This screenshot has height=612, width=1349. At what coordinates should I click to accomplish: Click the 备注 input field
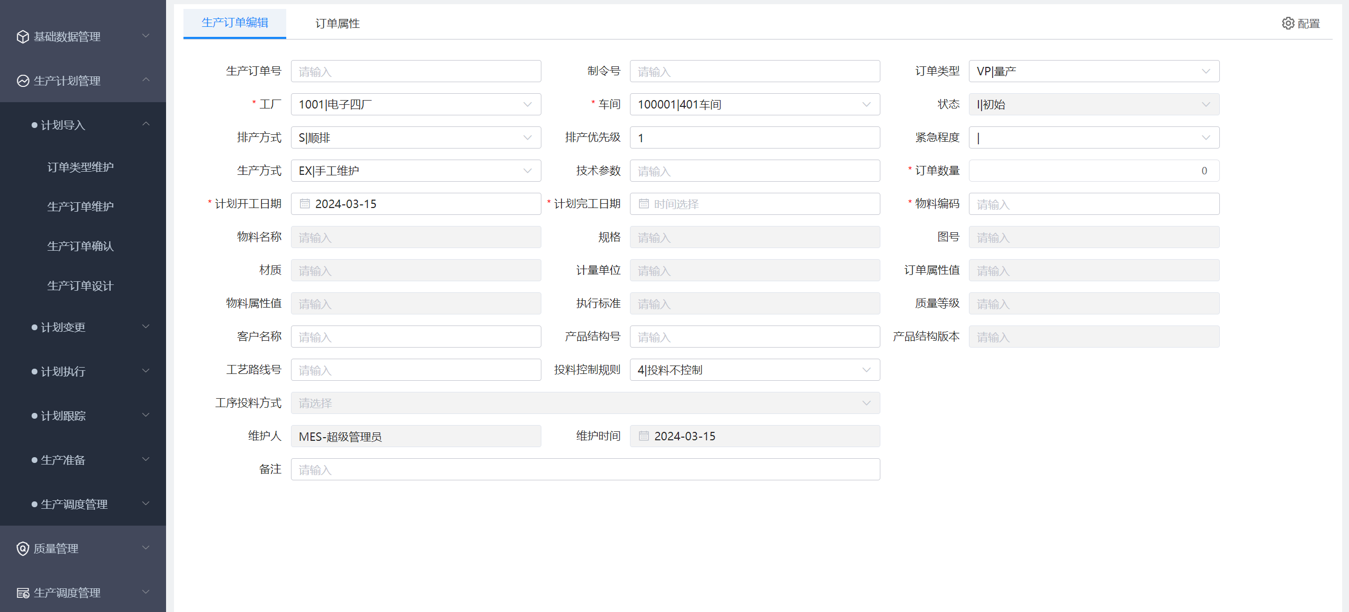tap(586, 469)
